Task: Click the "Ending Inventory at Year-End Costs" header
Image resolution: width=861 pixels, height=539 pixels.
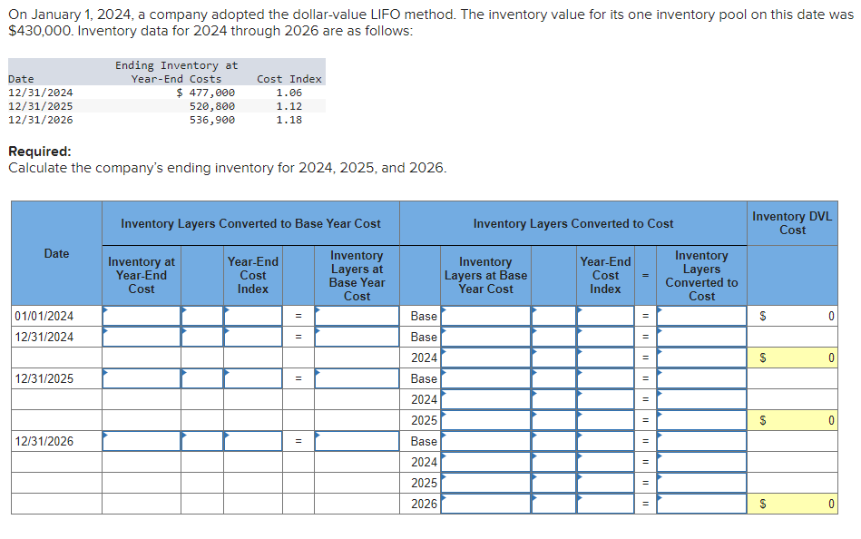Action: pos(176,72)
